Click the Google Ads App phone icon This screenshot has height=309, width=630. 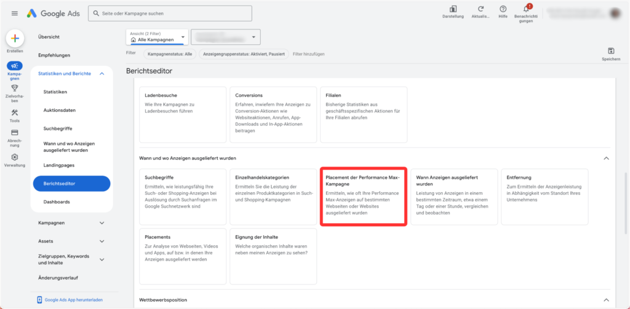[39, 300]
